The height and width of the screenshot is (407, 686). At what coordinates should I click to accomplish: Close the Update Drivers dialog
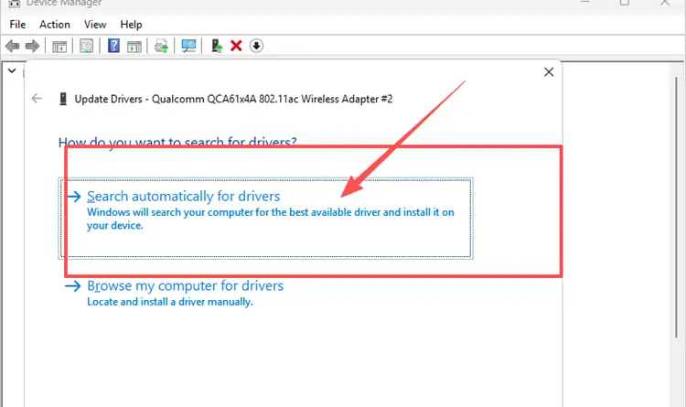click(549, 72)
